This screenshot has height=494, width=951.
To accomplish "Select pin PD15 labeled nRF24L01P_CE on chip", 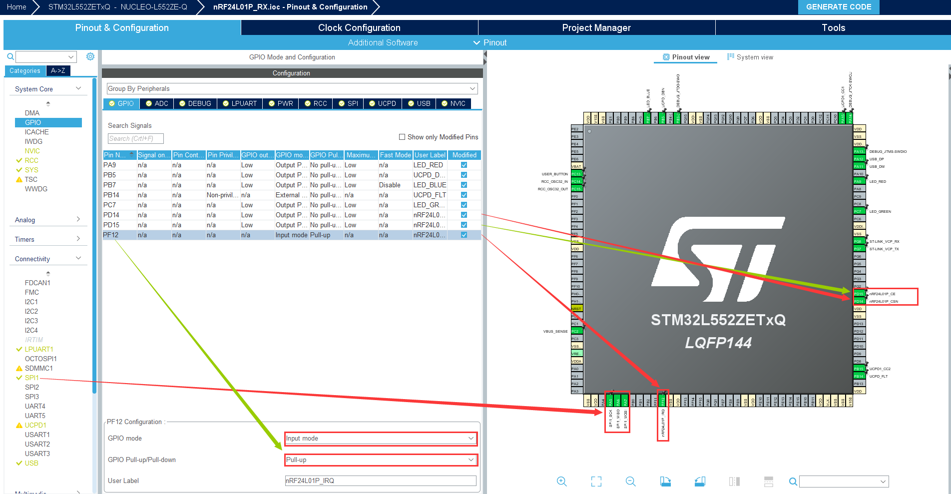I will click(859, 294).
